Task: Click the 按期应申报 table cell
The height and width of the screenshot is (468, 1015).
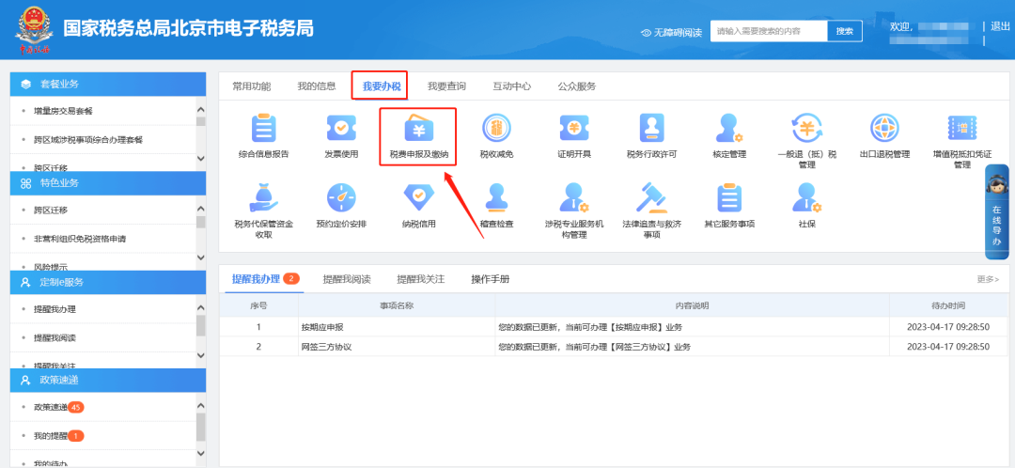Action: pyautogui.click(x=397, y=327)
